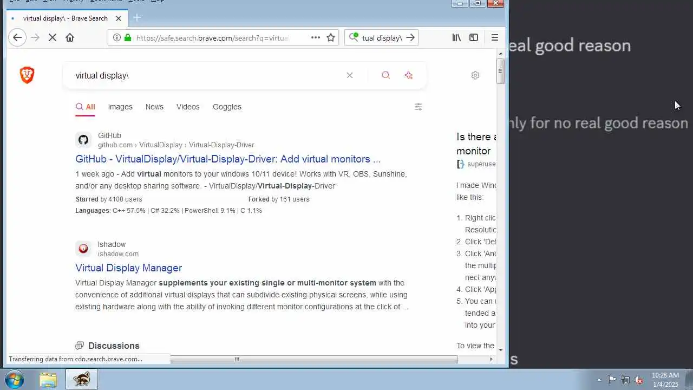This screenshot has height=390, width=693.
Task: Click the 'Forked by 161 users' text
Action: pyautogui.click(x=279, y=199)
